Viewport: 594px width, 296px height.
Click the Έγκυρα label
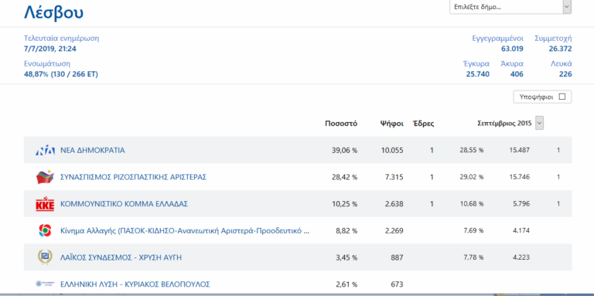tap(476, 63)
